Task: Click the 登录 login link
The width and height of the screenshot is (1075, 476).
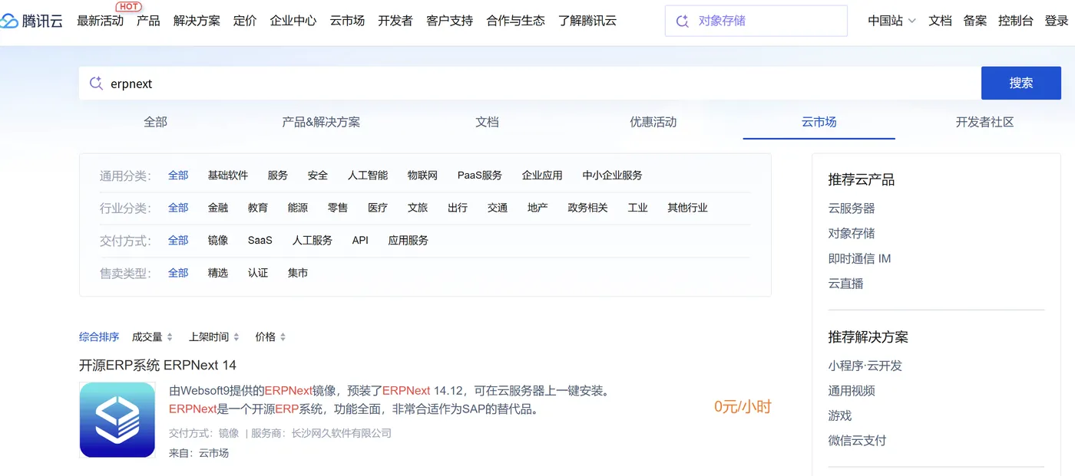Action: 1057,21
